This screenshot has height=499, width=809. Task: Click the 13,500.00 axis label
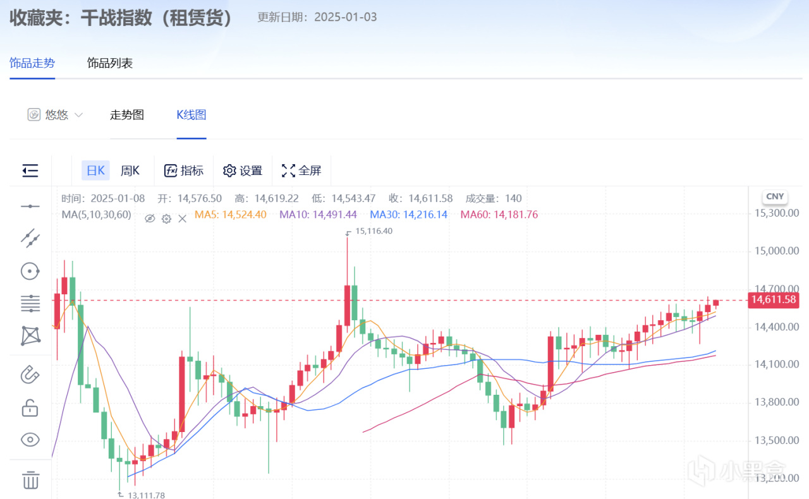point(777,440)
